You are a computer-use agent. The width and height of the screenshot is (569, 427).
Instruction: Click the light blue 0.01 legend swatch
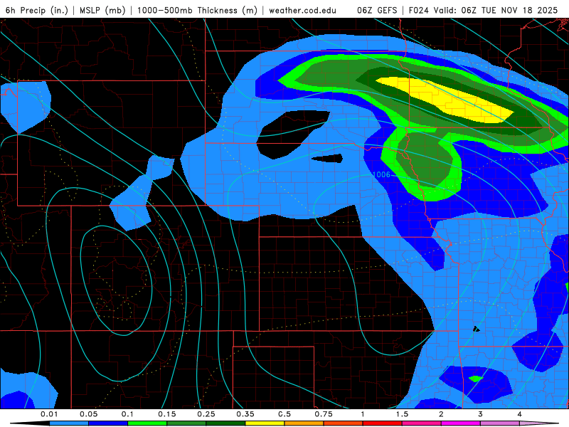click(69, 423)
